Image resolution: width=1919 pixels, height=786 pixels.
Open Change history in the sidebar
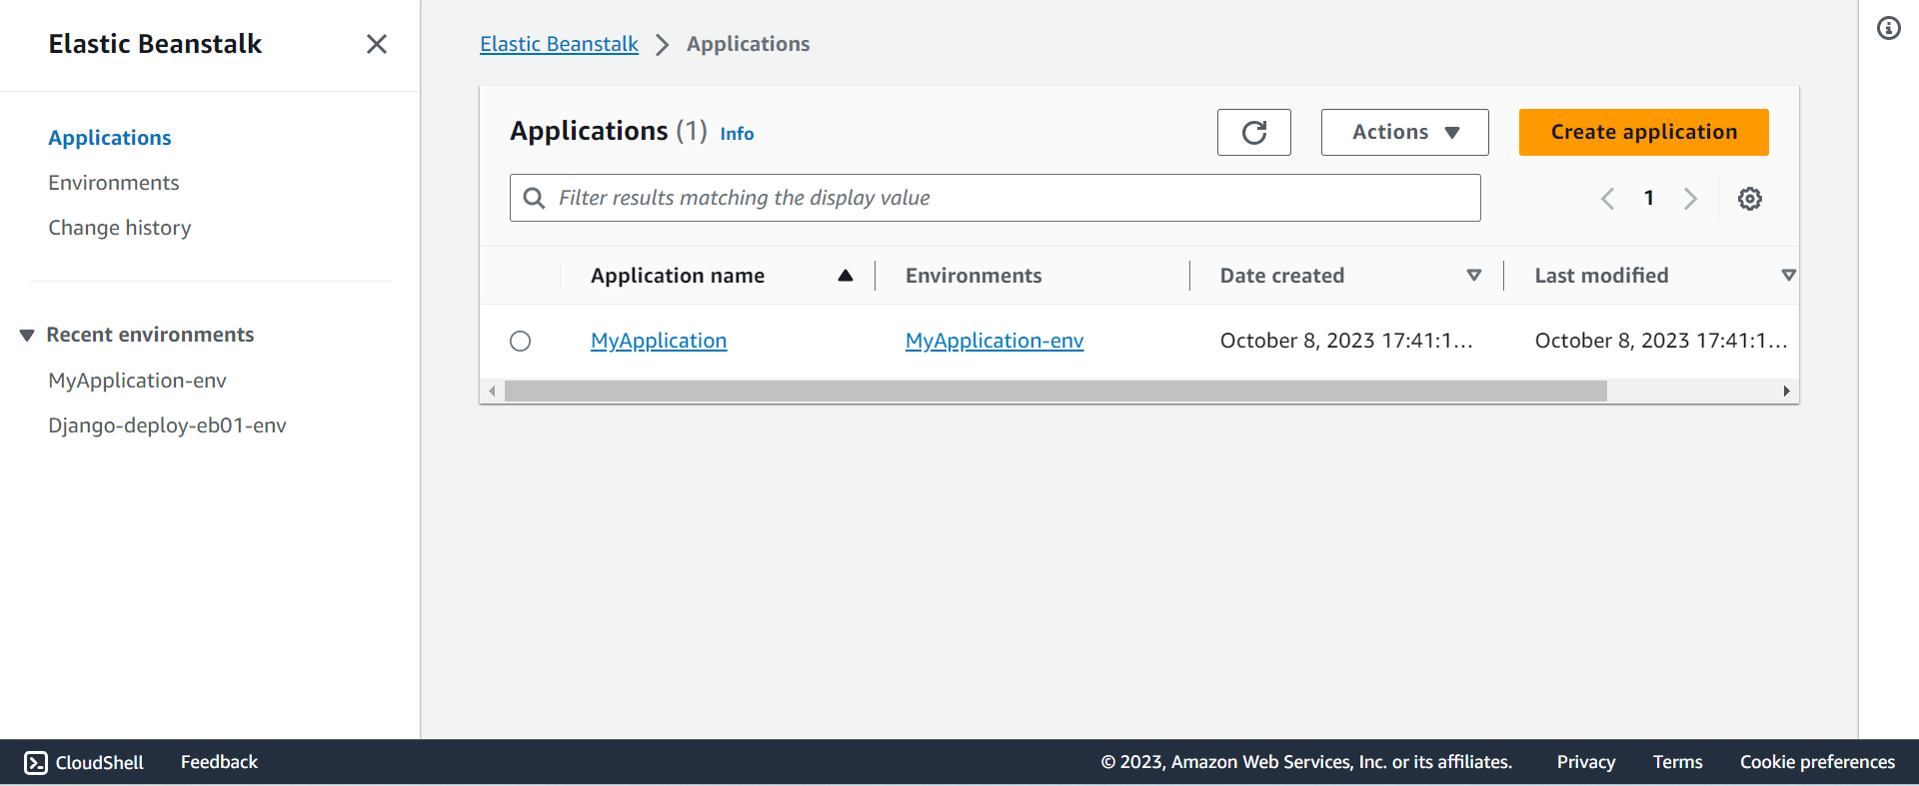pos(120,228)
